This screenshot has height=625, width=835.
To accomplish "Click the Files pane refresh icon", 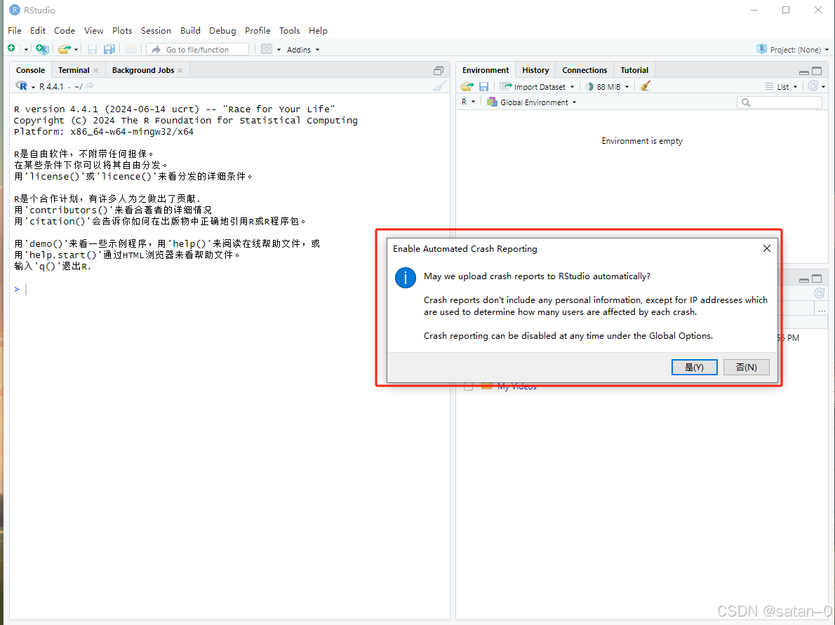I will tap(819, 293).
